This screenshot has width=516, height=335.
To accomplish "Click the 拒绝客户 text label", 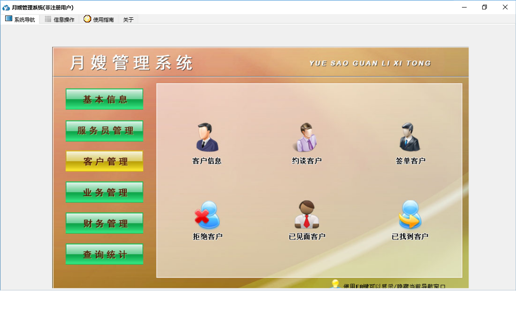I will 208,237.
